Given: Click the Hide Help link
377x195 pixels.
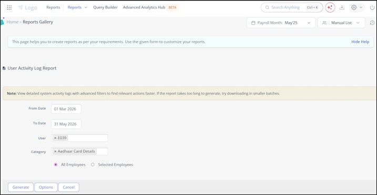Looking at the screenshot, I should click(360, 42).
